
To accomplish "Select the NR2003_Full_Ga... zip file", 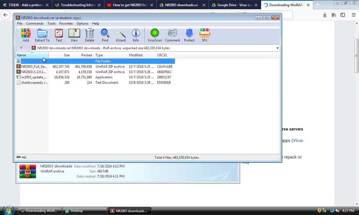I will 95,67.
